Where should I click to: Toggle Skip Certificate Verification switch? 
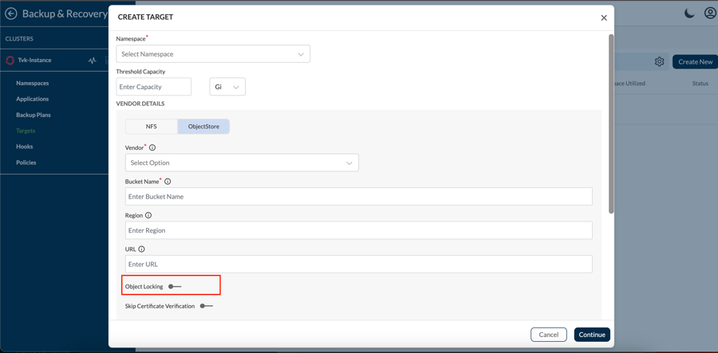(x=206, y=306)
